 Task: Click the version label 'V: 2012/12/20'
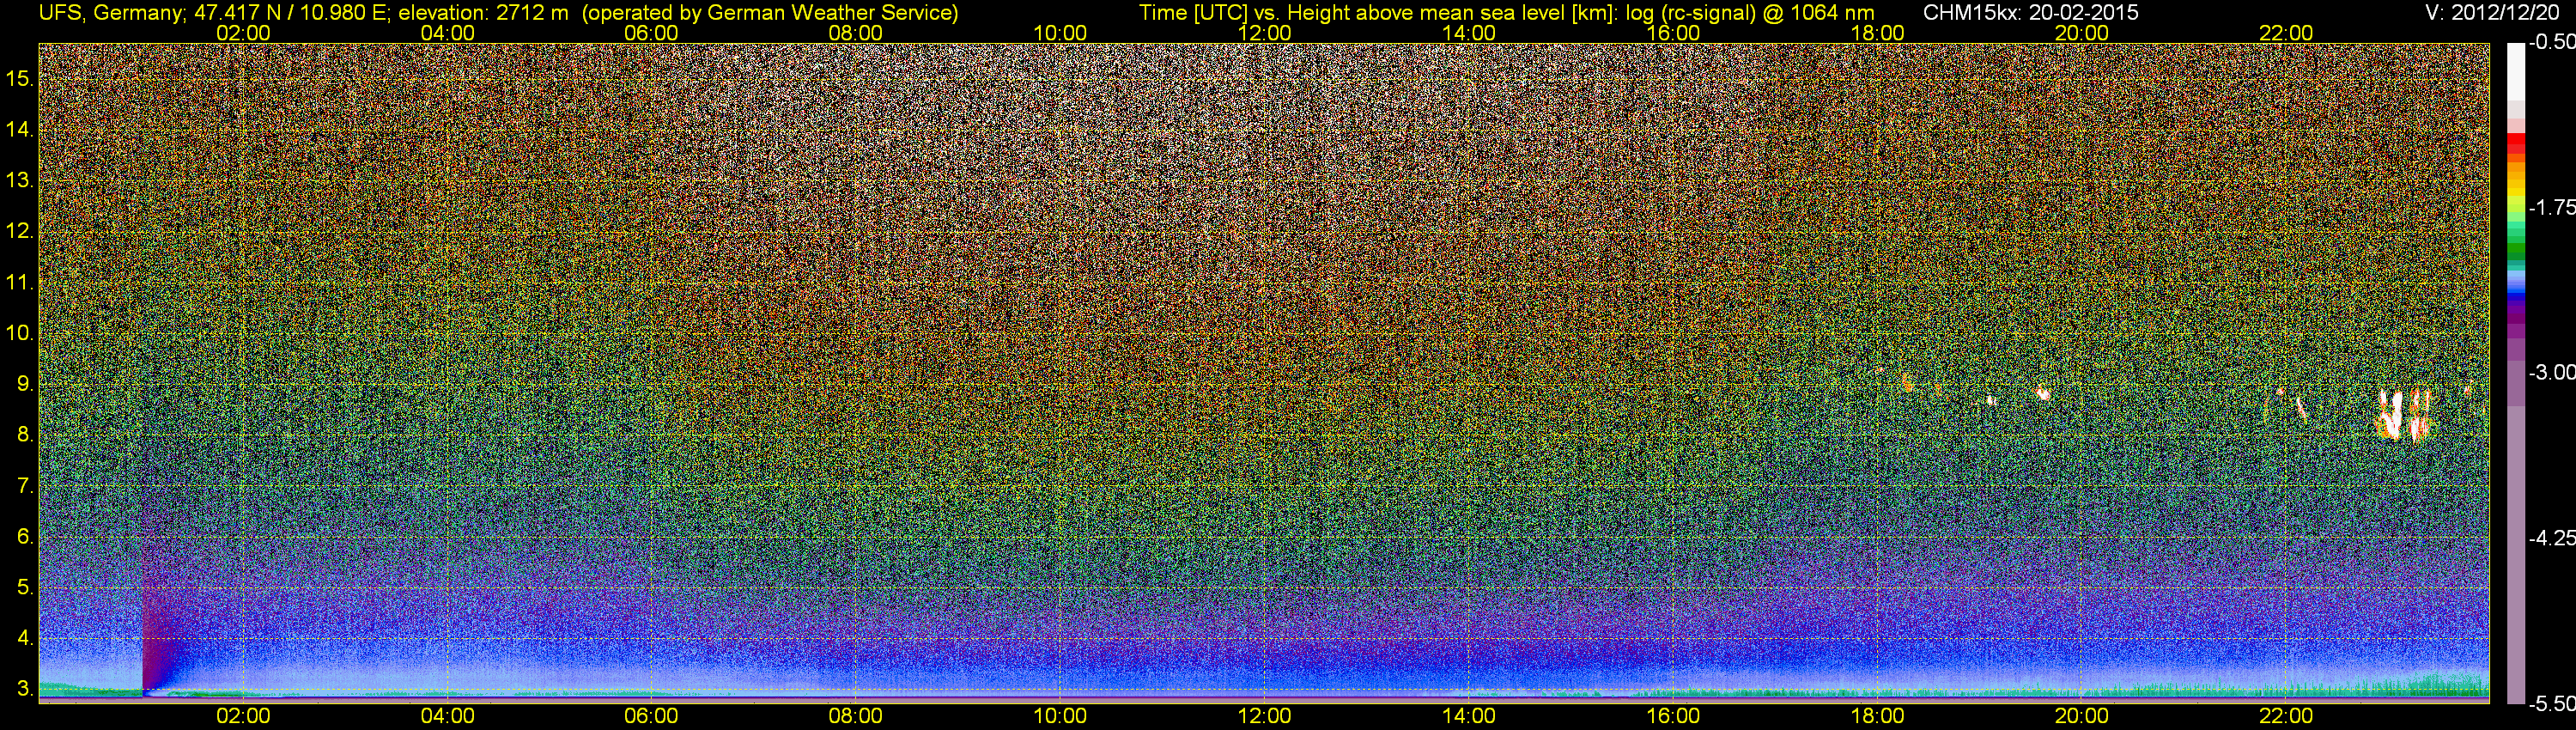point(2493,13)
